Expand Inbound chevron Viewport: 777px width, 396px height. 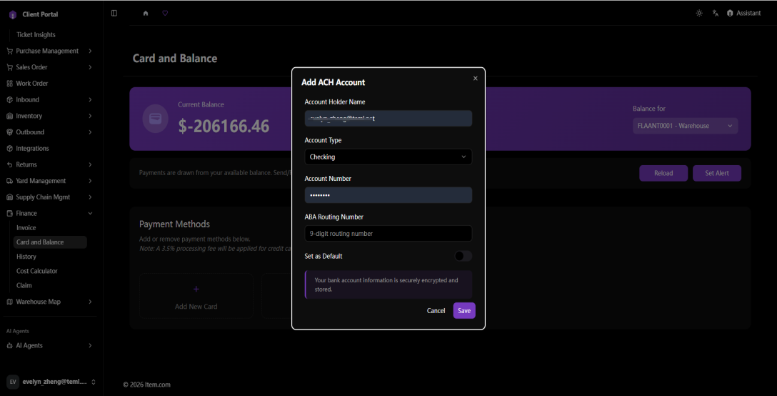[90, 100]
